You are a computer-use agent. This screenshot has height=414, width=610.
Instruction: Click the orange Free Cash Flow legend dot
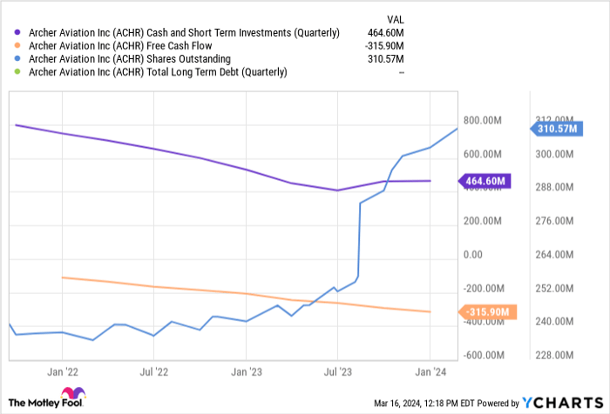pyautogui.click(x=19, y=46)
